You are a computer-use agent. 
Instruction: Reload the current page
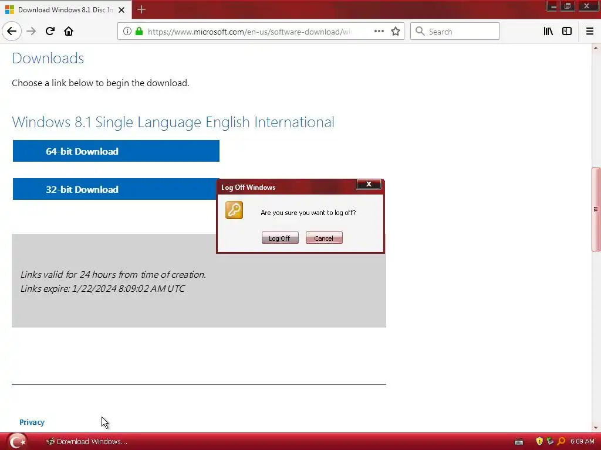pos(50,32)
